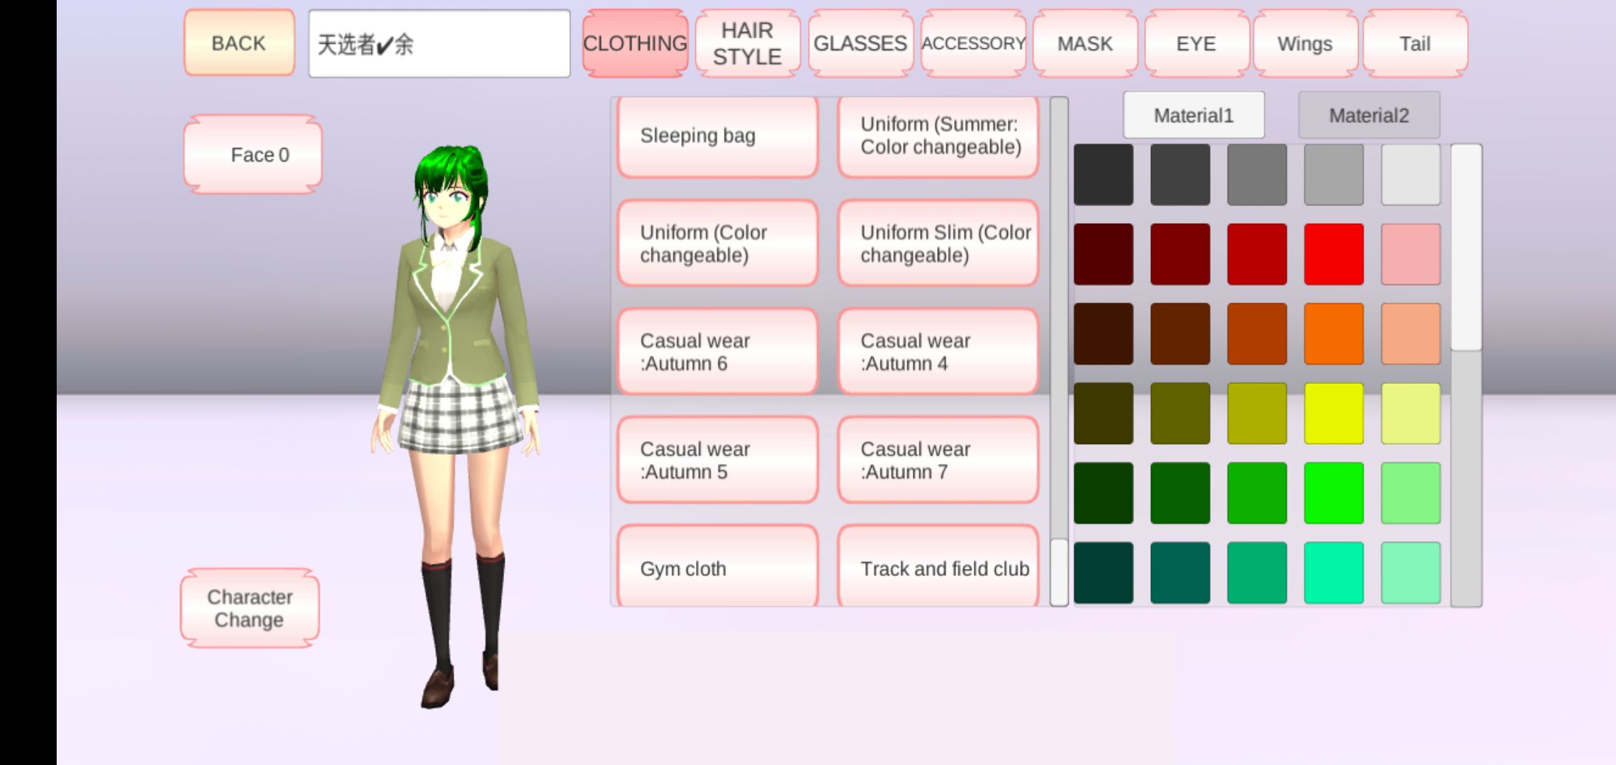Select the Wings tab
This screenshot has width=1616, height=765.
pyautogui.click(x=1304, y=43)
